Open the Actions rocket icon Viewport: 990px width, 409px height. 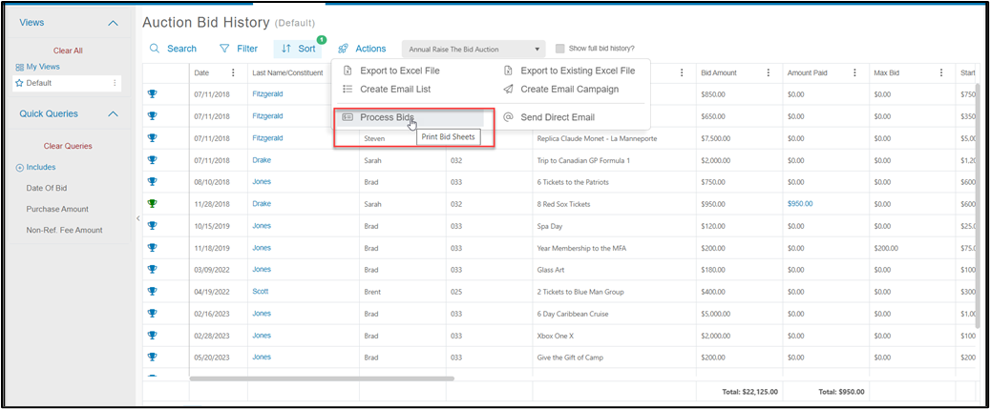343,49
